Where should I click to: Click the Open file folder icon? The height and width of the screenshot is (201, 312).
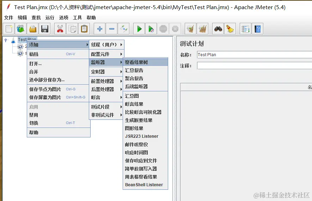pyautogui.click(x=33, y=29)
